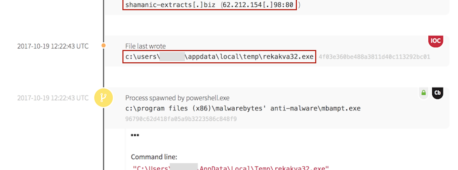
Task: Click the hash starting with 4f03e360
Action: 374,57
